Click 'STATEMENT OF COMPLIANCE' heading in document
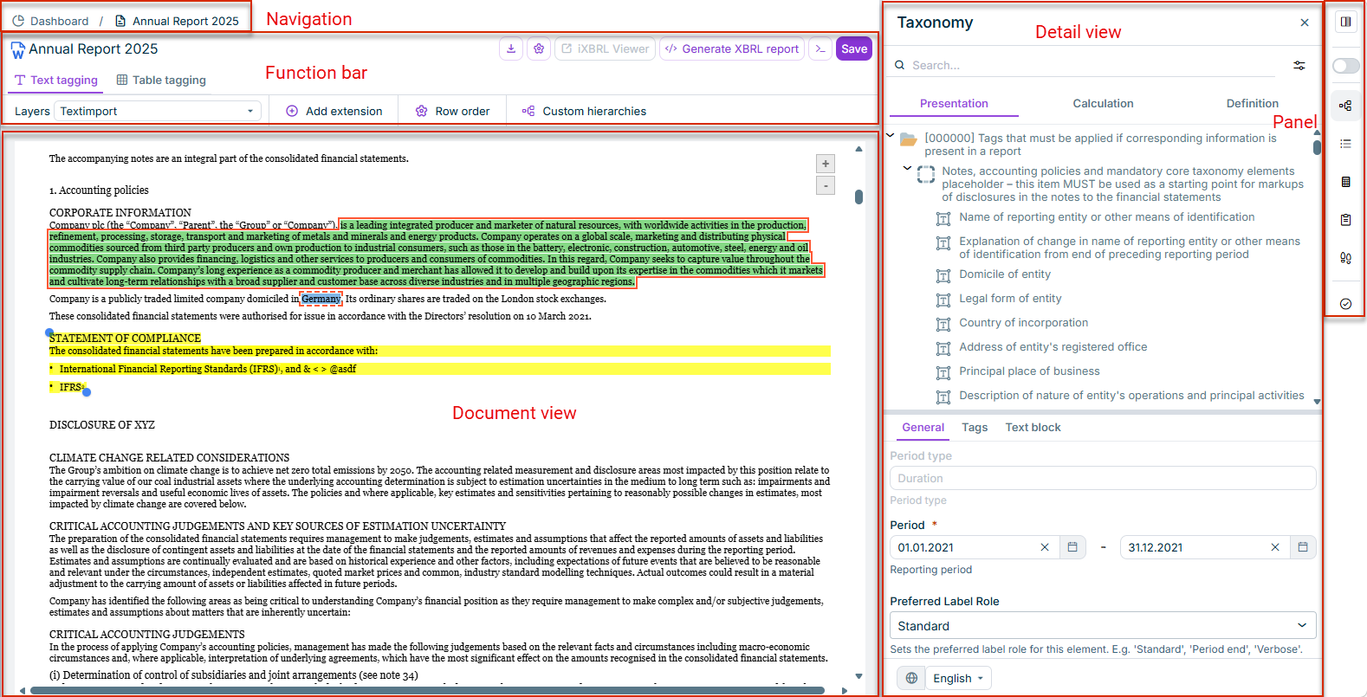1367x697 pixels. 125,338
